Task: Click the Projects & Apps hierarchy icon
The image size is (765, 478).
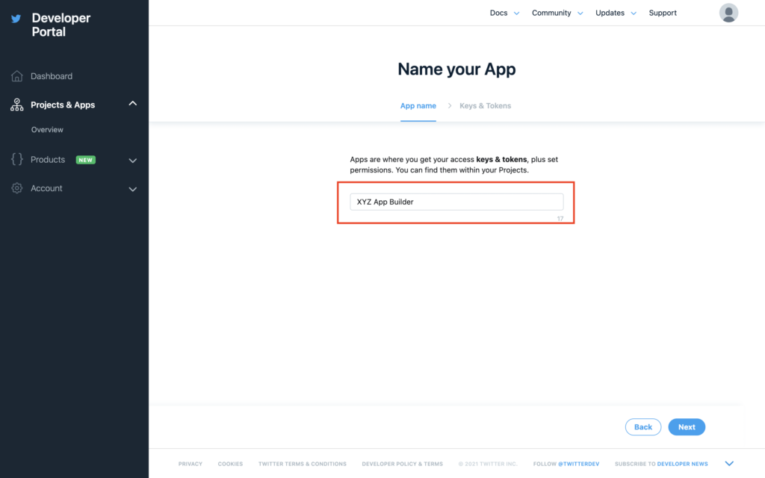Action: coord(17,105)
